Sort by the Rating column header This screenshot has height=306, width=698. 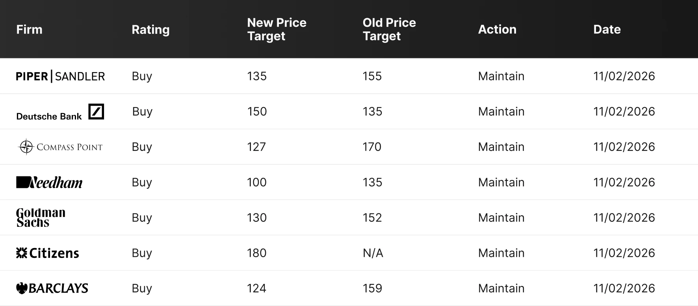point(150,30)
